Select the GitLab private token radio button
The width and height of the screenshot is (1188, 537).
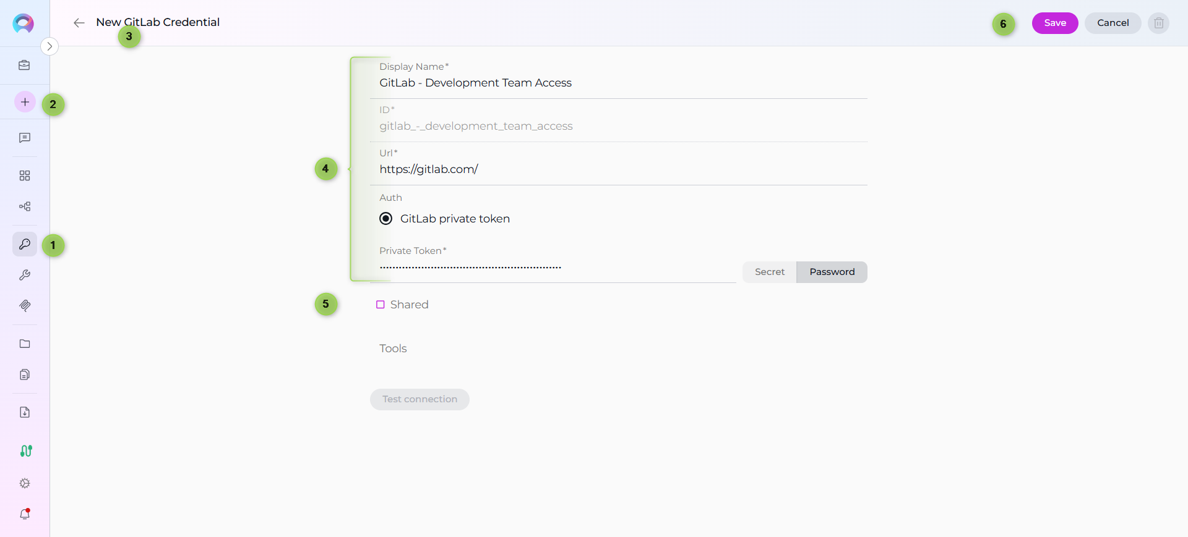386,219
